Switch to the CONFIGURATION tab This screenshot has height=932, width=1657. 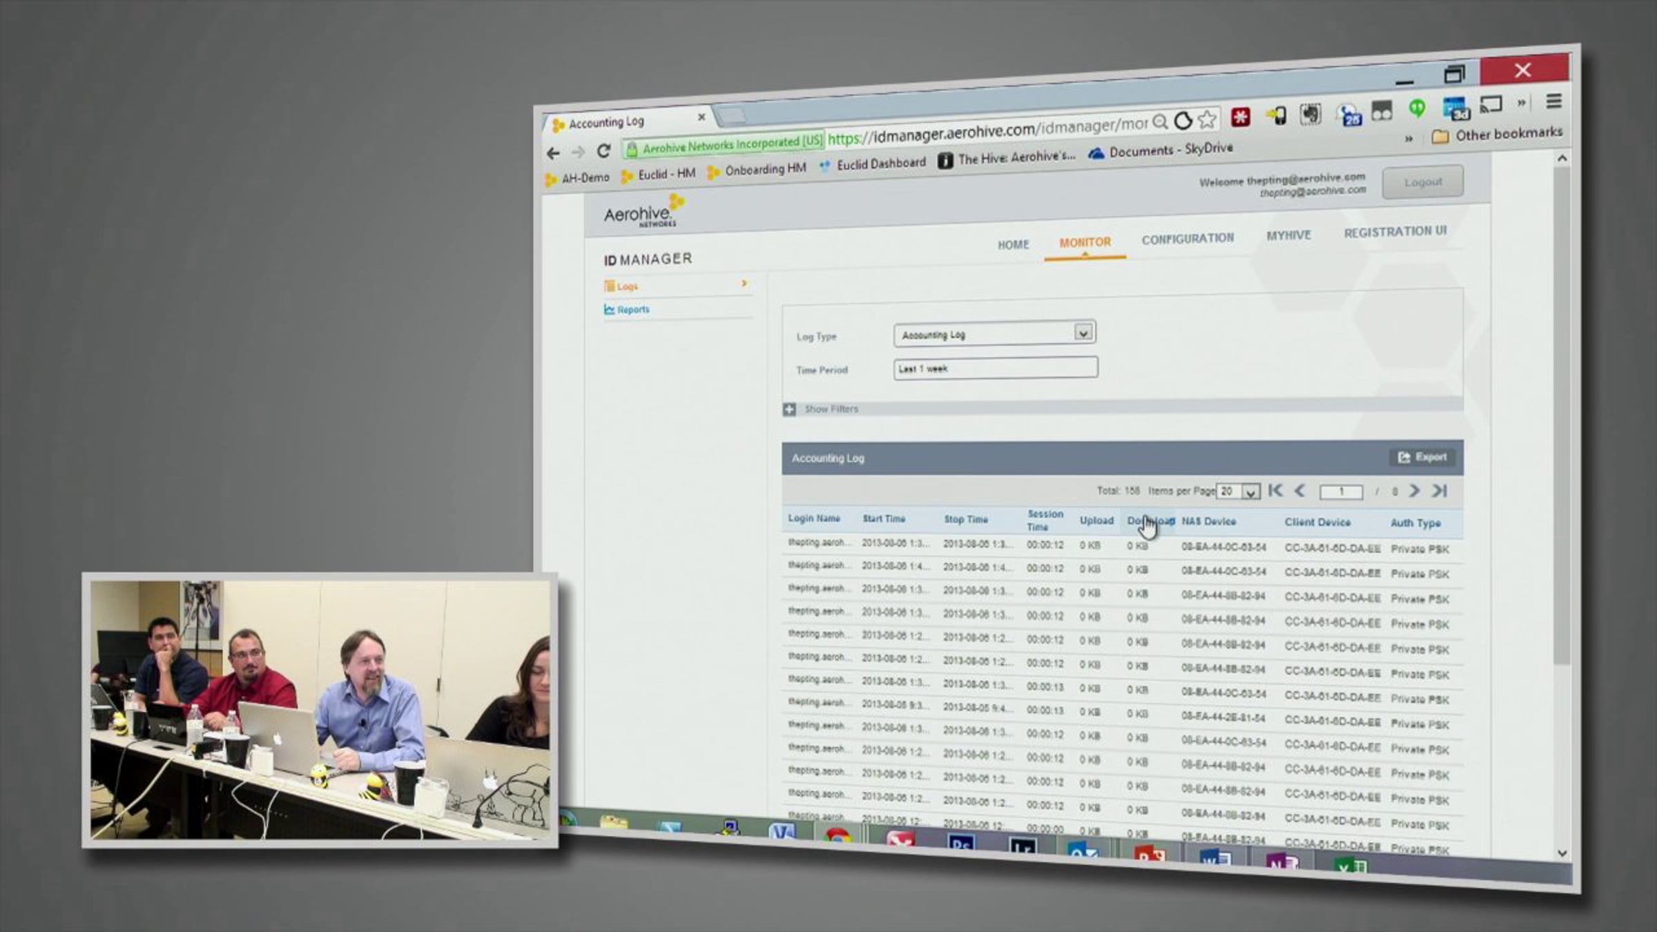1187,239
